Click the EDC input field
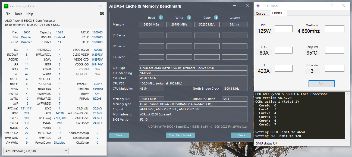This screenshot has width=352, height=157. pos(284,68)
